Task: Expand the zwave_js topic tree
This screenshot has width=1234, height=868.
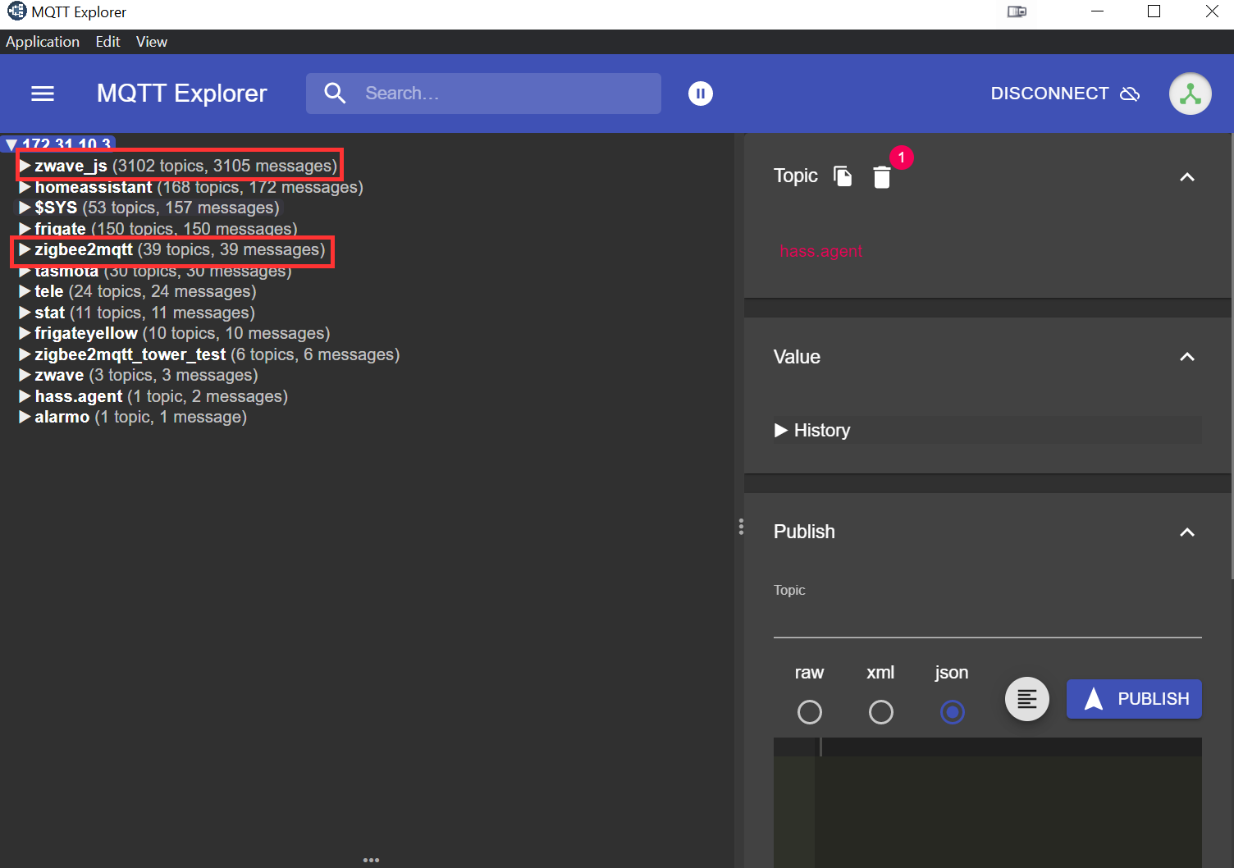Action: [25, 166]
